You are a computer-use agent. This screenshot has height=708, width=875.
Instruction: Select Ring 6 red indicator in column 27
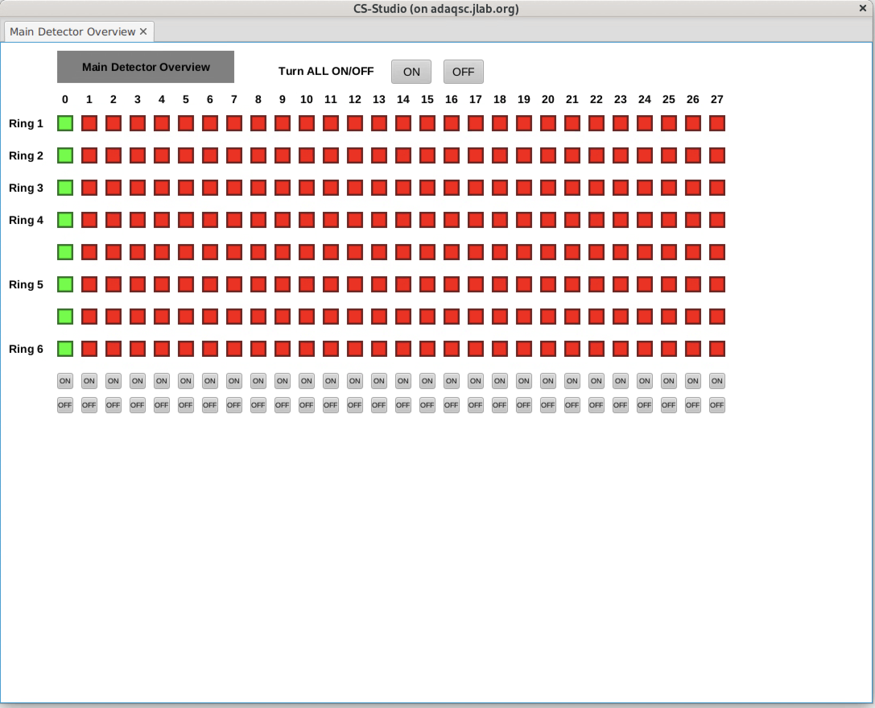tap(717, 349)
